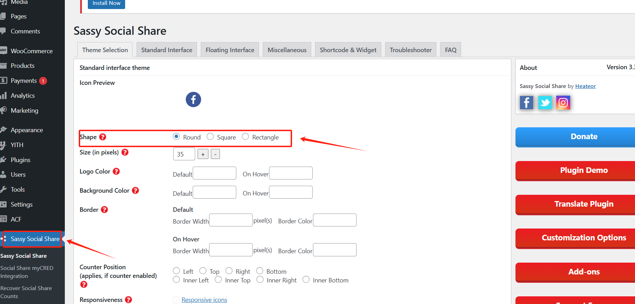Screen dimensions: 635x304
Task: Select the Rectangle shape option
Action: click(245, 137)
